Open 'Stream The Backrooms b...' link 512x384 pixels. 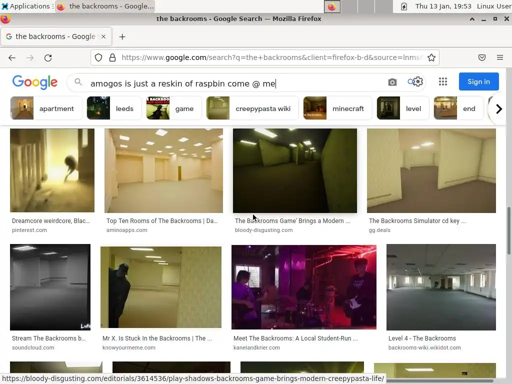coord(48,338)
